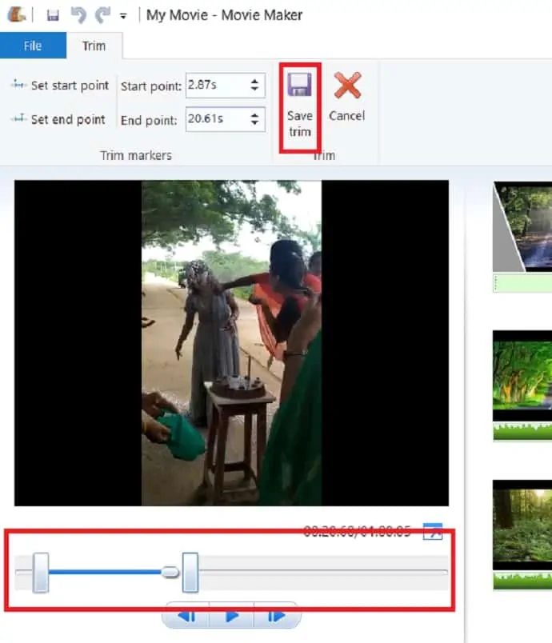Decrease the Start point value
Image resolution: width=552 pixels, height=643 pixels.
(x=254, y=89)
